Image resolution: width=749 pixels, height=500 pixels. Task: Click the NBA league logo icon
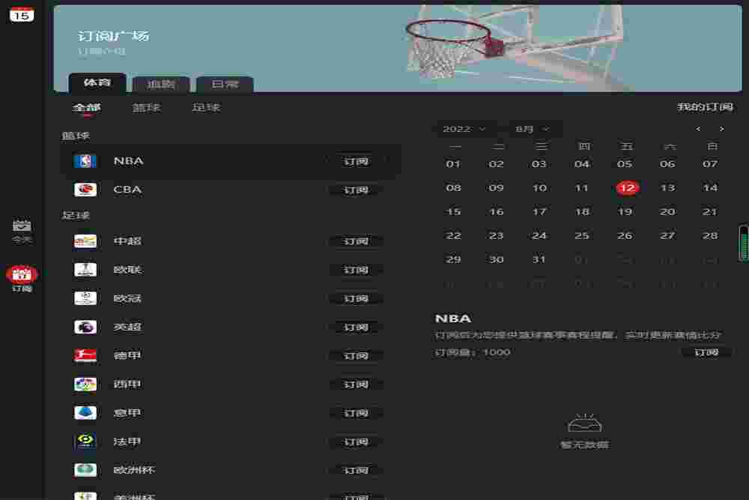pos(85,161)
